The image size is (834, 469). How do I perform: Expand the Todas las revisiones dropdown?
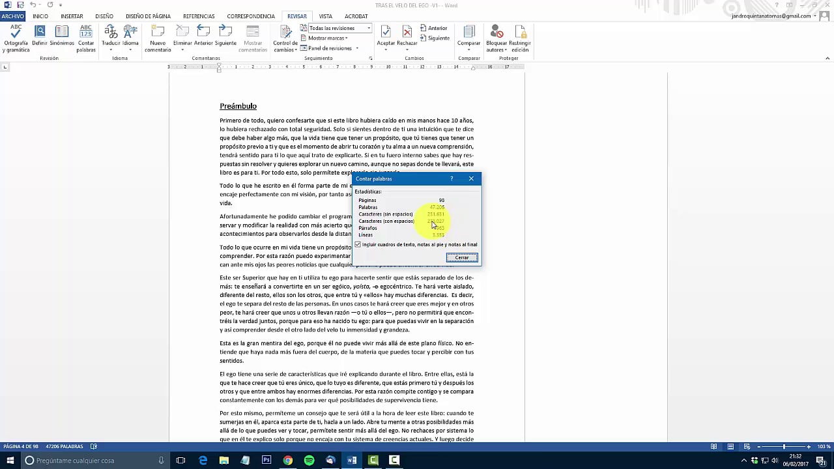point(369,28)
